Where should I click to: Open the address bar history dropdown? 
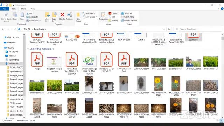(164, 29)
